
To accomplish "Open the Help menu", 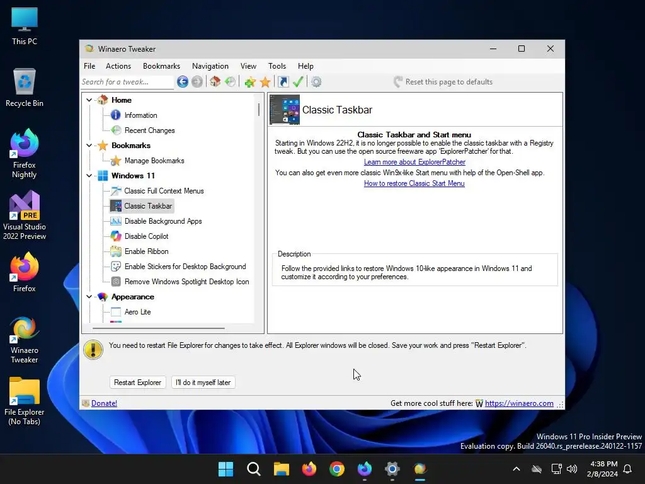I will [305, 66].
